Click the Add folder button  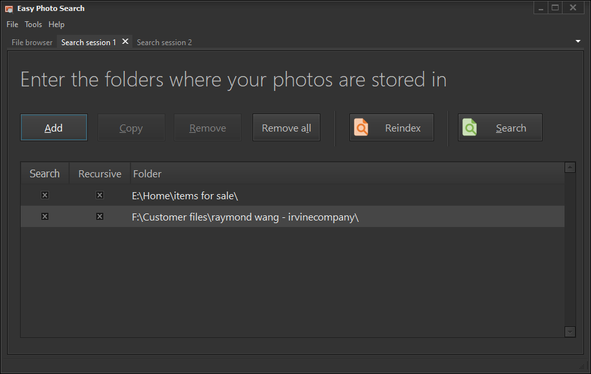(54, 128)
